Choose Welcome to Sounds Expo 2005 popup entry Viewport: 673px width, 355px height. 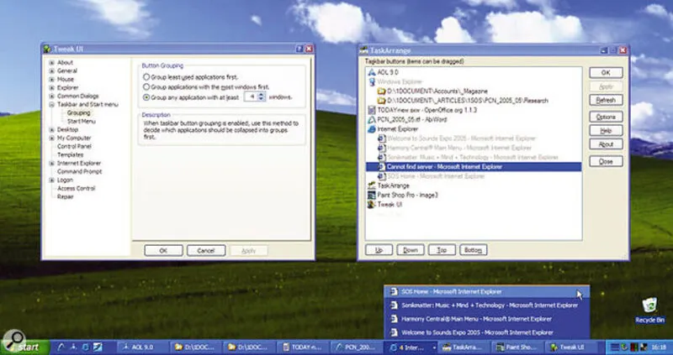(487, 332)
